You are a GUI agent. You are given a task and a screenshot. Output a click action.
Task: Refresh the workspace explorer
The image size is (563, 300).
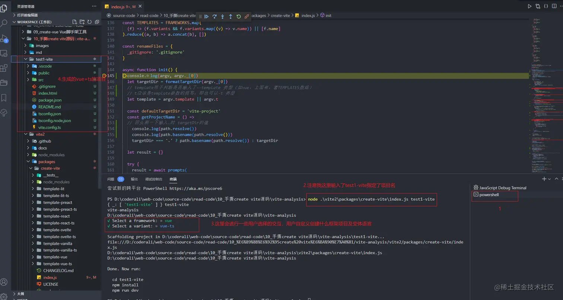click(89, 22)
